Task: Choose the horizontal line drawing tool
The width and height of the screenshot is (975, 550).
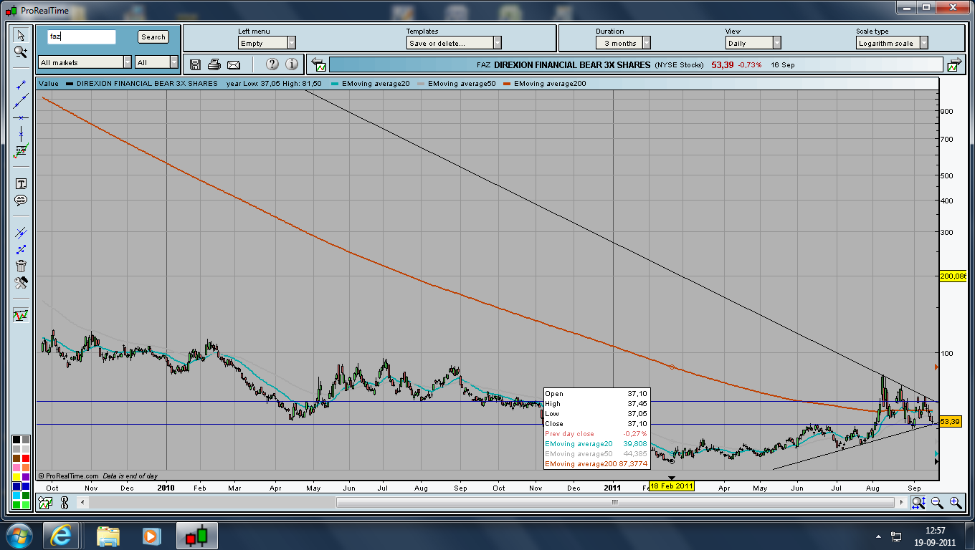Action: point(21,117)
